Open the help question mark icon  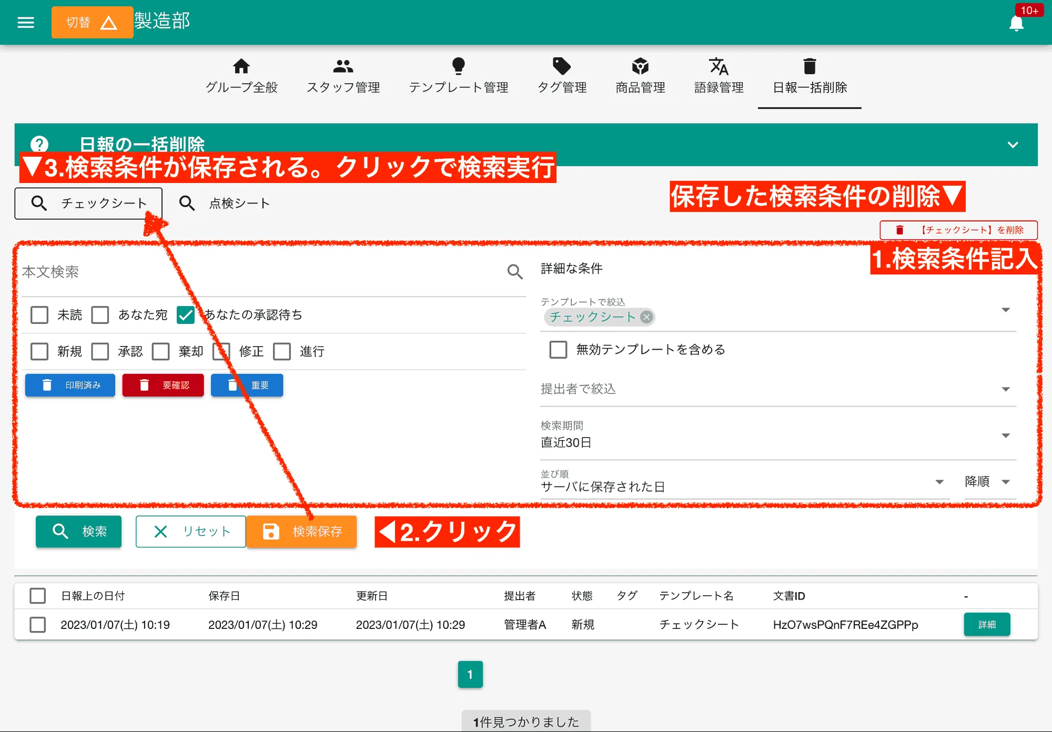pyautogui.click(x=40, y=145)
